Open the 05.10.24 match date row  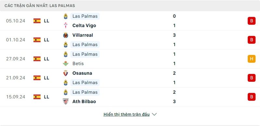[130, 21]
